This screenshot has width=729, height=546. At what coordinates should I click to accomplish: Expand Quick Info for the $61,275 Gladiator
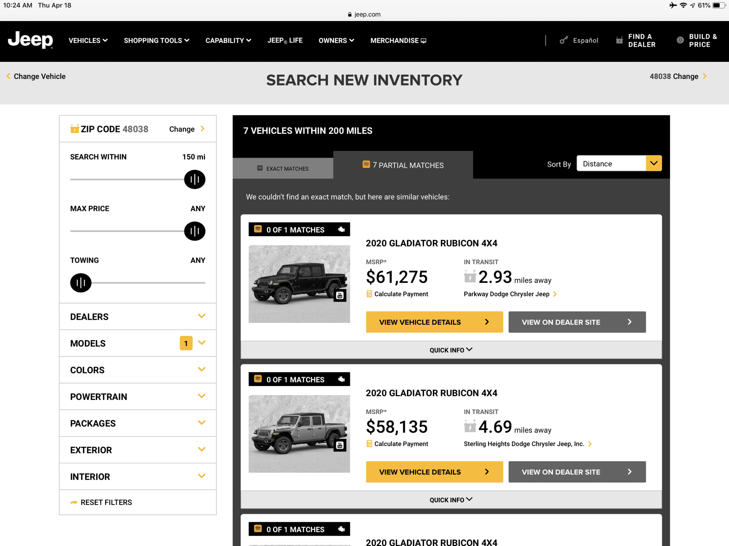pos(451,350)
